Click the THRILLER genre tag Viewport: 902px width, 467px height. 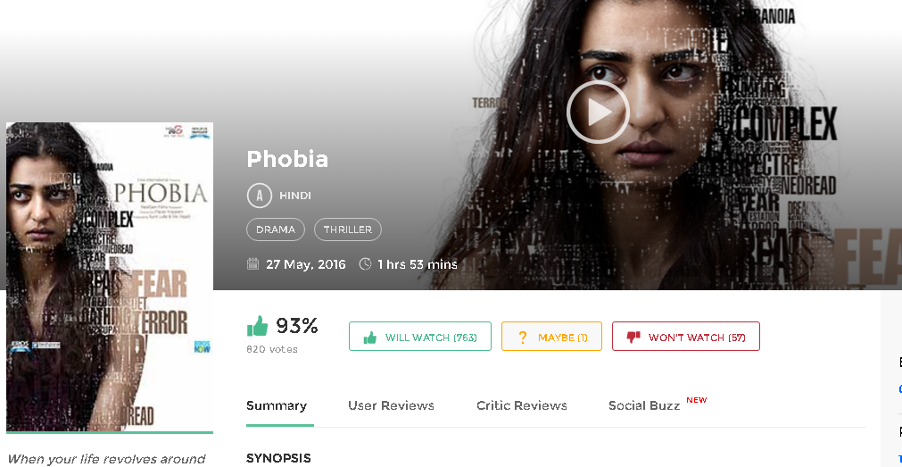pyautogui.click(x=347, y=229)
